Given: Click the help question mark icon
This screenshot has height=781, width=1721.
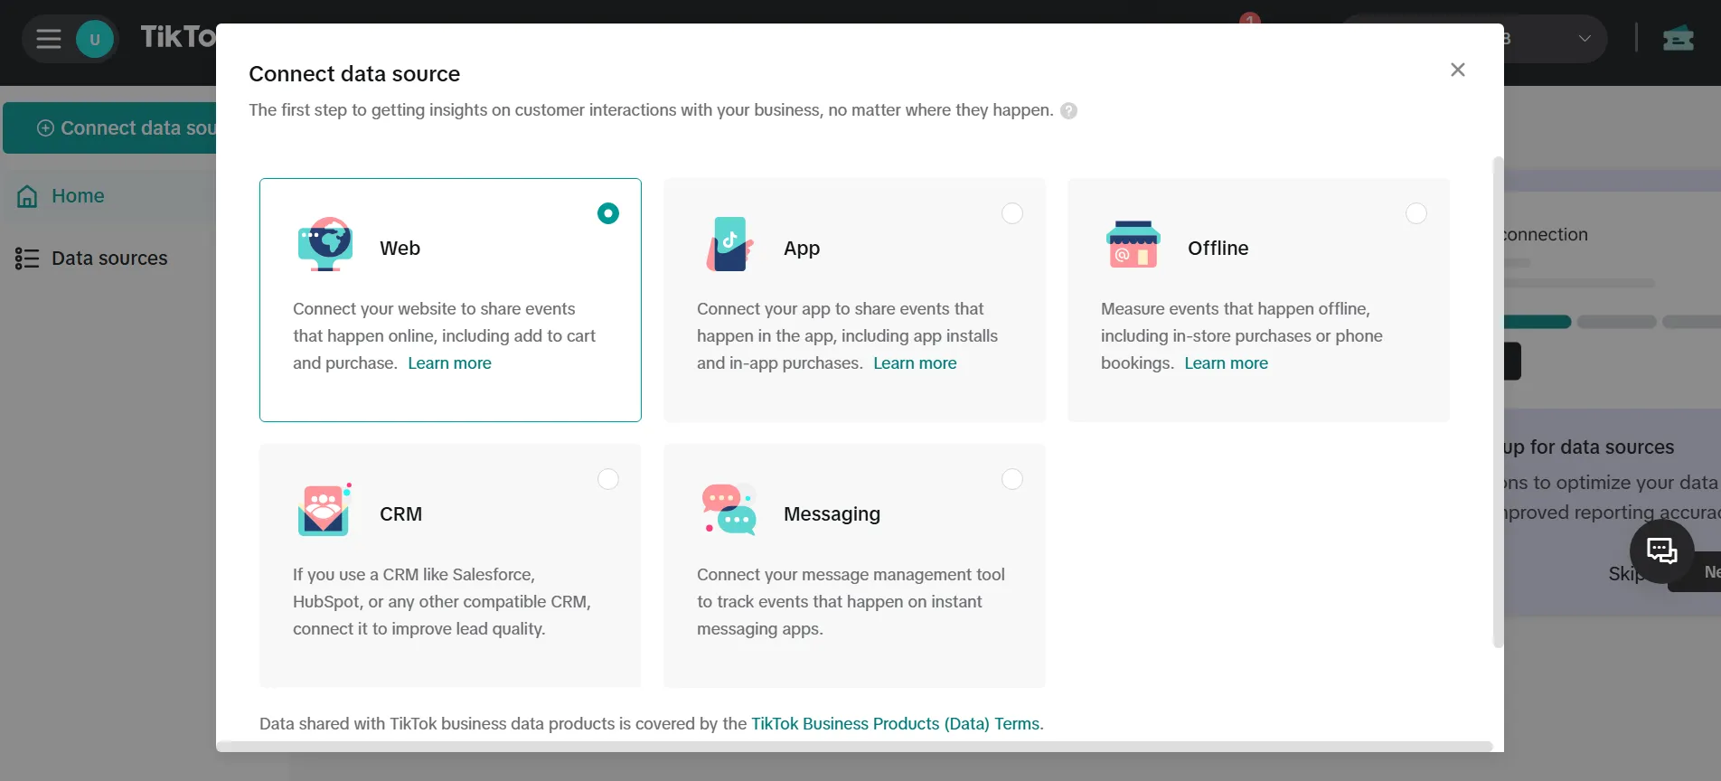Looking at the screenshot, I should (x=1068, y=110).
